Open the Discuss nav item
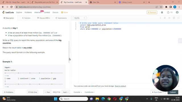The image size is (182, 102). coord(55,12)
